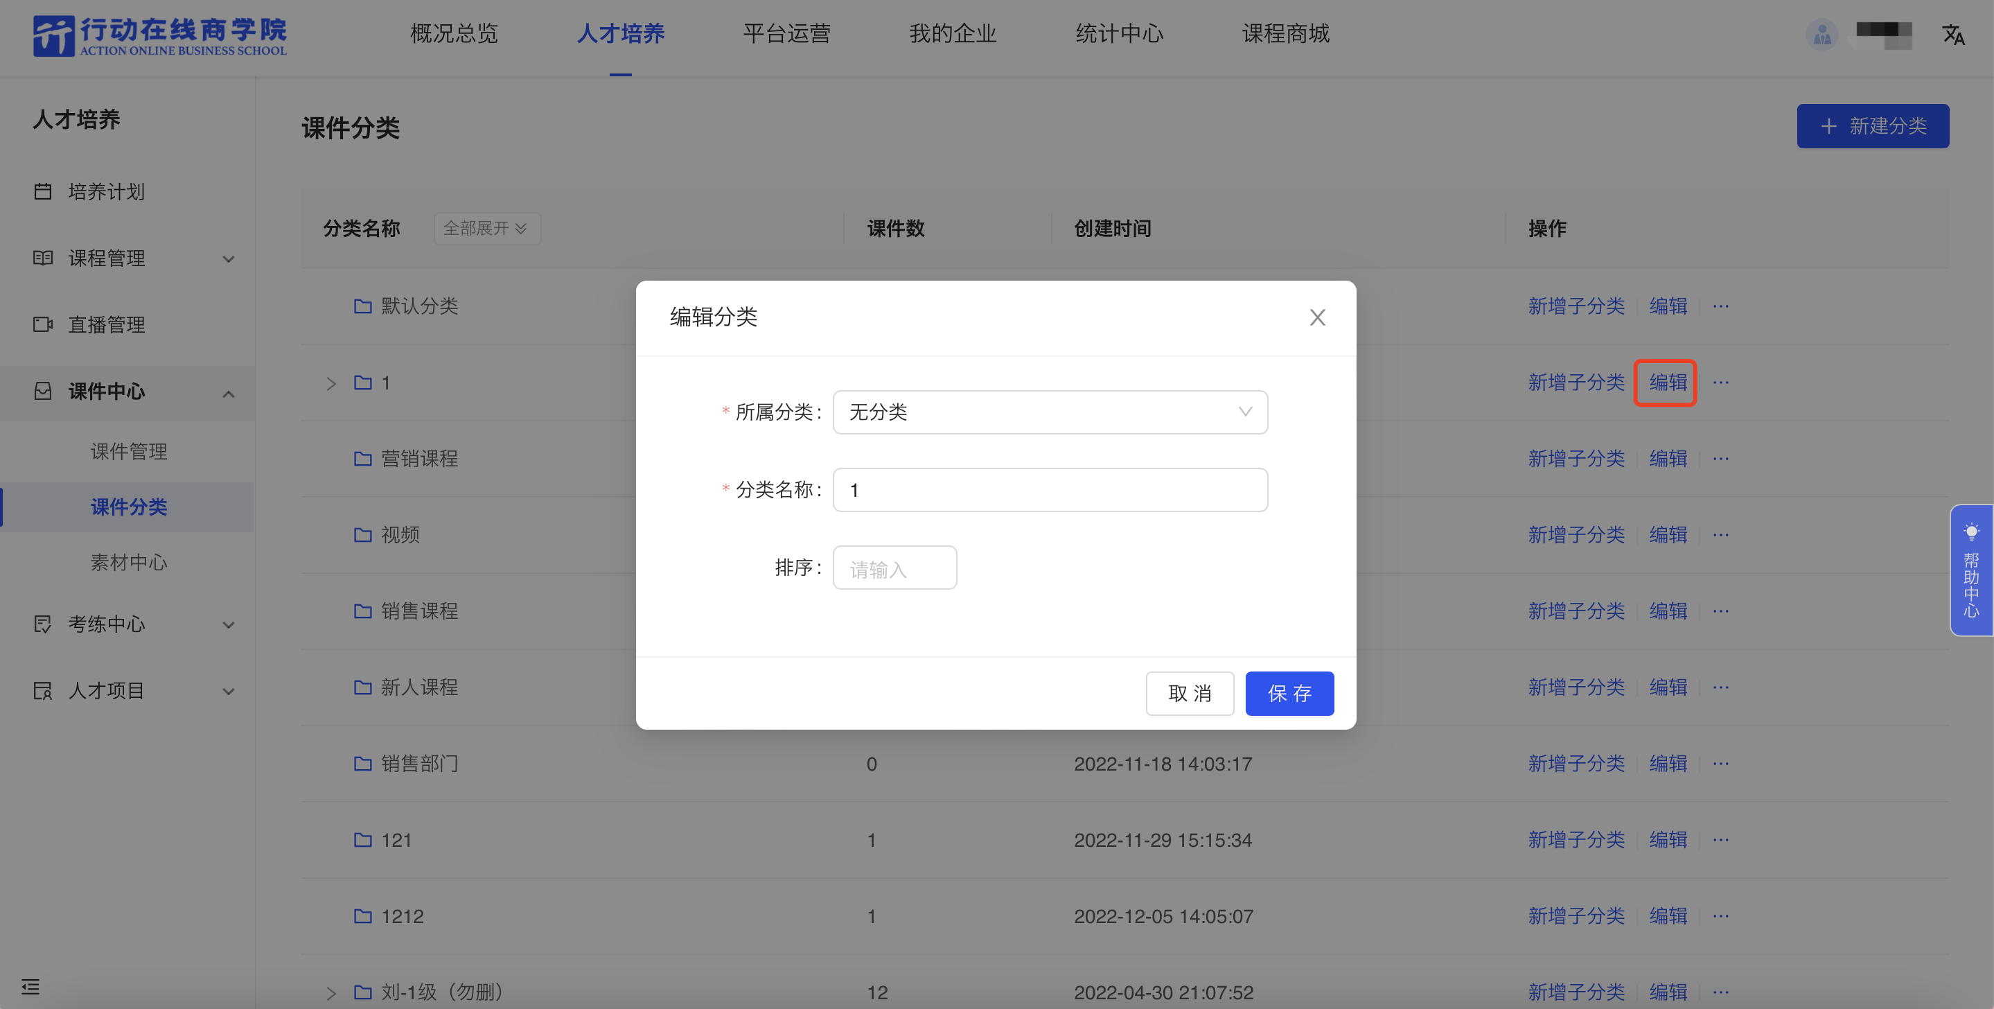Open 课件管理 in sidebar

128,451
